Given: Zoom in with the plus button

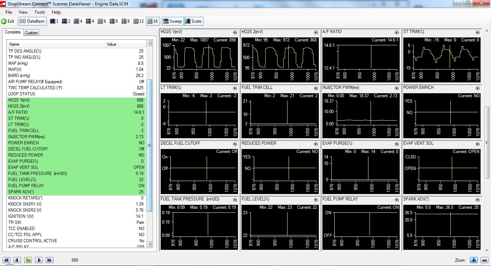Looking at the screenshot, I should pyautogui.click(x=474, y=260).
